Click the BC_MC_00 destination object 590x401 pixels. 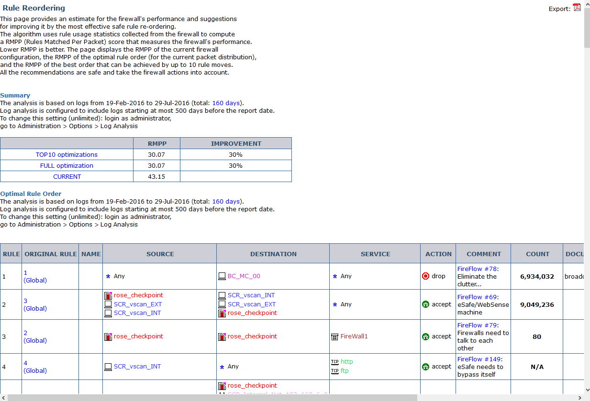[x=244, y=276]
